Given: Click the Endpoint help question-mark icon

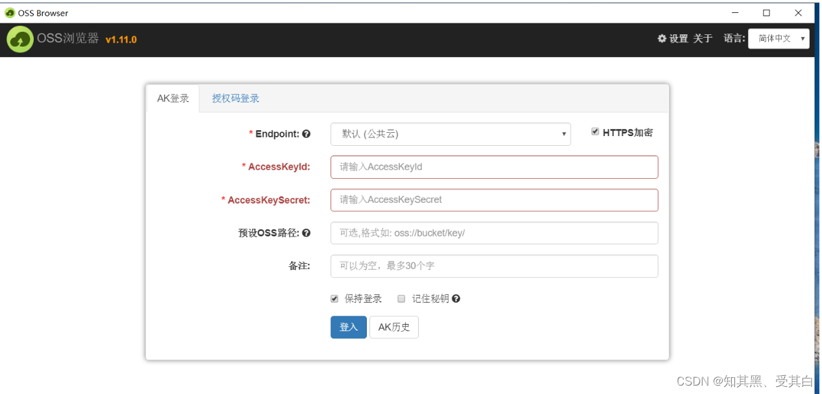Looking at the screenshot, I should coord(306,134).
